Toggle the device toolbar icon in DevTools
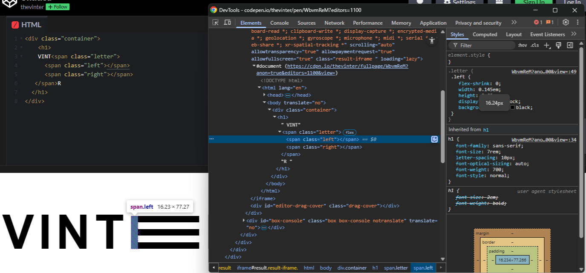The image size is (586, 273). 228,23
